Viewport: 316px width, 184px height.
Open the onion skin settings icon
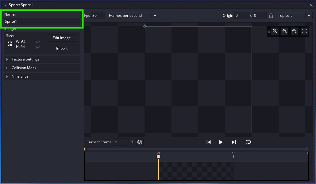[x=140, y=142]
